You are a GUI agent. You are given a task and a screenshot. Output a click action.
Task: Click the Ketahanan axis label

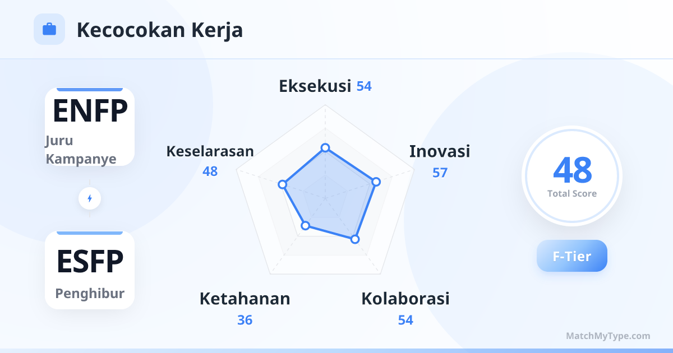coord(245,299)
